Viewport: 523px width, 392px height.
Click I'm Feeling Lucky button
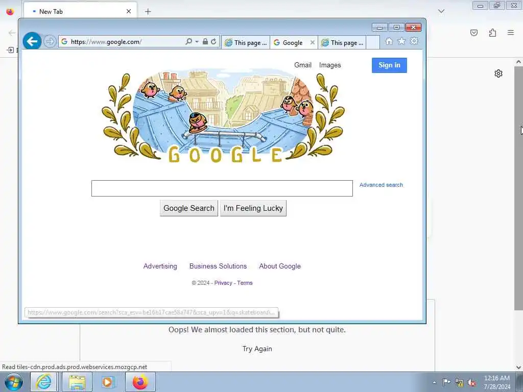point(253,208)
